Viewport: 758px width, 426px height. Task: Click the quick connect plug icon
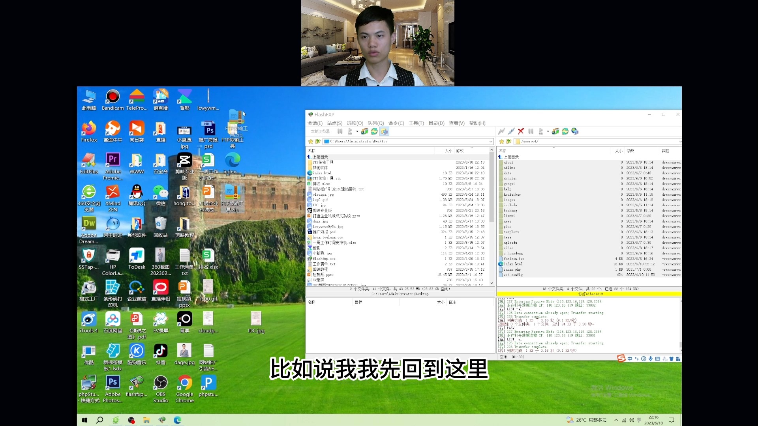tap(511, 131)
